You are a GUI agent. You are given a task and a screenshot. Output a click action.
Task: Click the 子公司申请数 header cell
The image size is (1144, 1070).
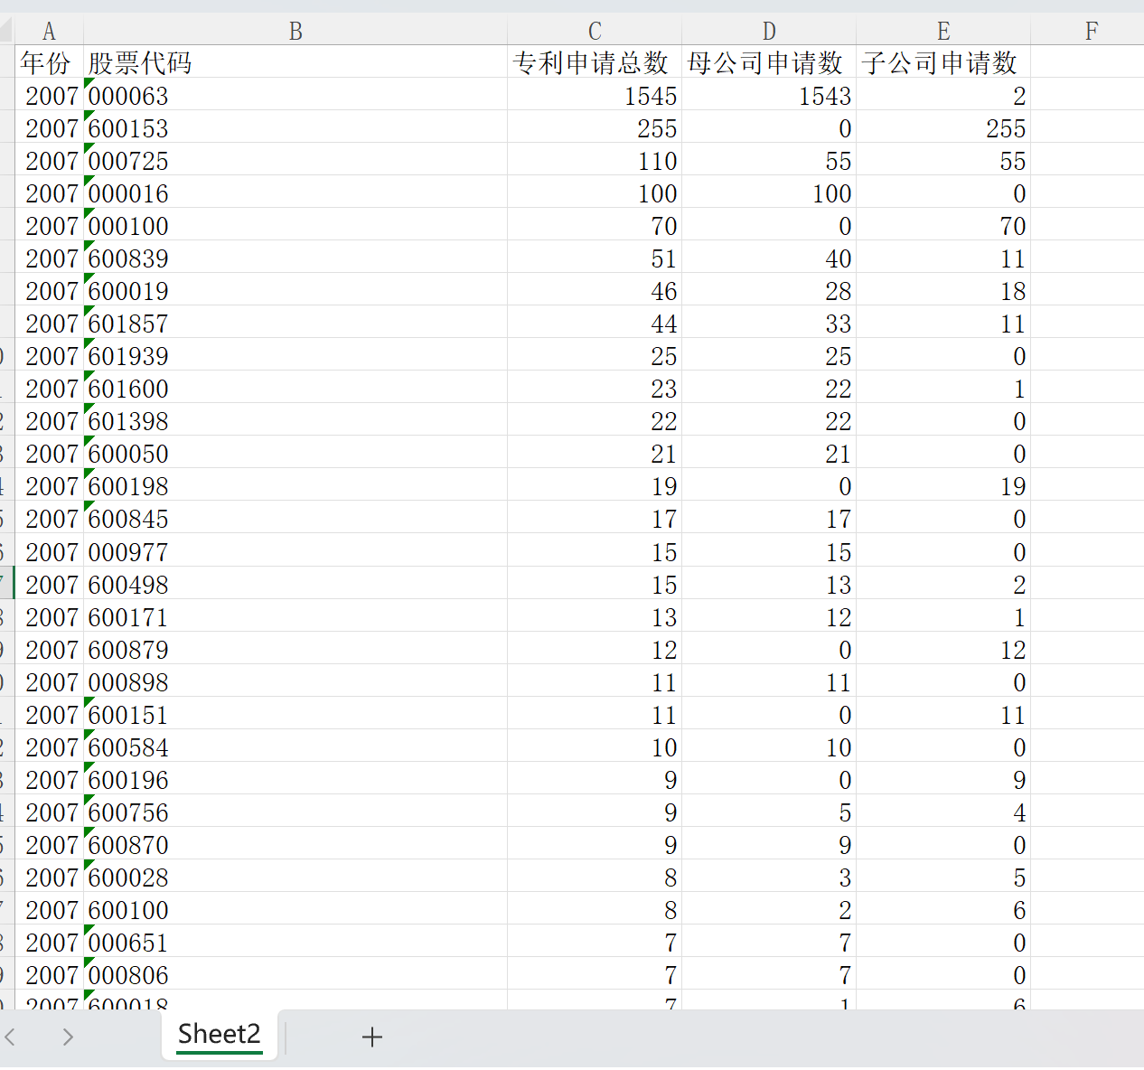[x=943, y=61]
